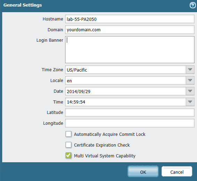Click the OK button

pyautogui.click(x=143, y=172)
